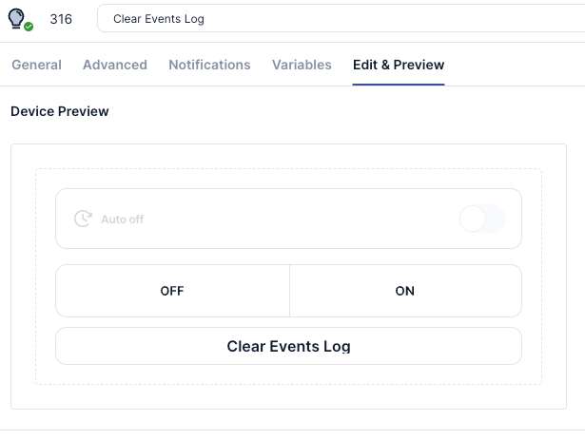The width and height of the screenshot is (585, 440).
Task: Open the Advanced tab
Action: [115, 65]
